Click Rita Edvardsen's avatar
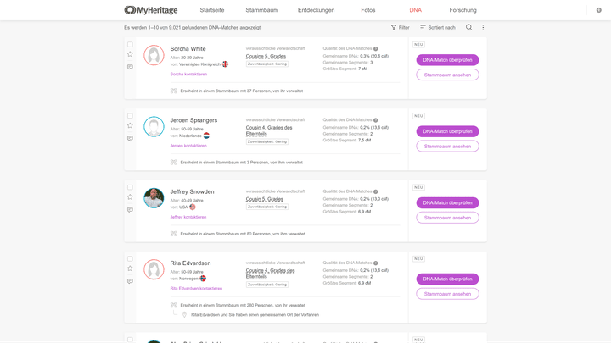The image size is (611, 343). coord(154,269)
